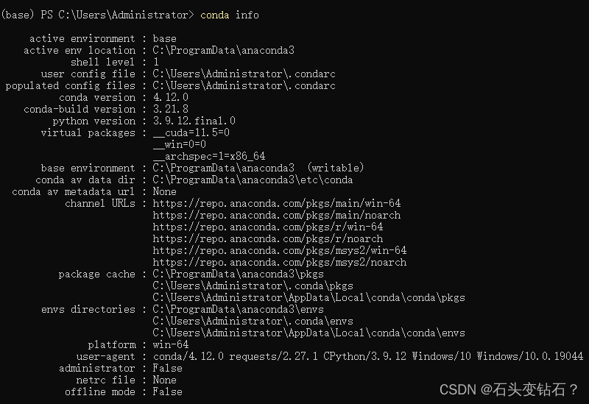Click the user-agent string line
The image size is (589, 404).
pos(368,356)
